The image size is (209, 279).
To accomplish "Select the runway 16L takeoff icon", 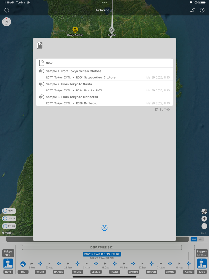I will [23, 264].
